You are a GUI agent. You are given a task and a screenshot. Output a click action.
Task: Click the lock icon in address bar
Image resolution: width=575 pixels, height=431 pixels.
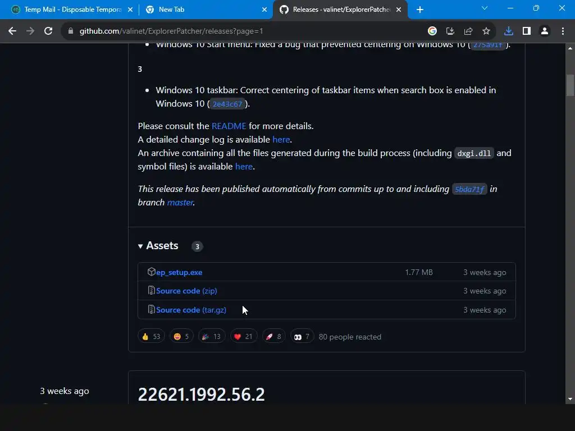(x=70, y=31)
